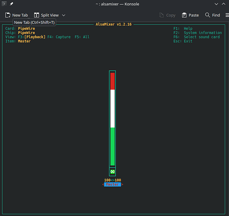Viewport: 229px width, 216px height.
Task: Click the Copy toolbar button
Action: pos(167,15)
